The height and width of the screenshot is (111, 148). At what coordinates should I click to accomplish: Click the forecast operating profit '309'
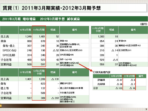[43, 98]
